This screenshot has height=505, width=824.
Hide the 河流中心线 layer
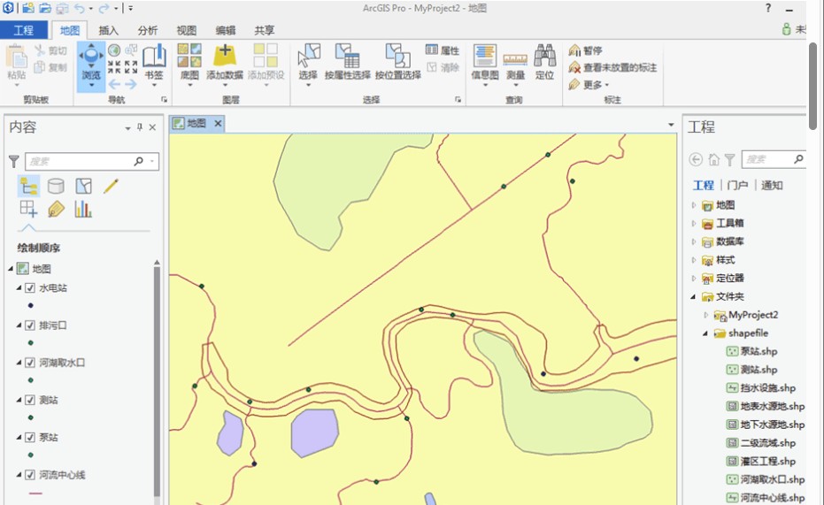[x=30, y=475]
